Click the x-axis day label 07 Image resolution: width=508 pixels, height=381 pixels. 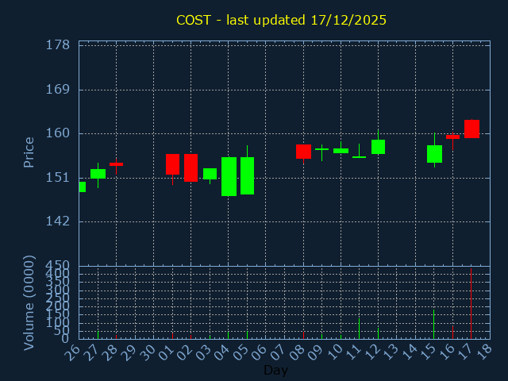click(278, 352)
